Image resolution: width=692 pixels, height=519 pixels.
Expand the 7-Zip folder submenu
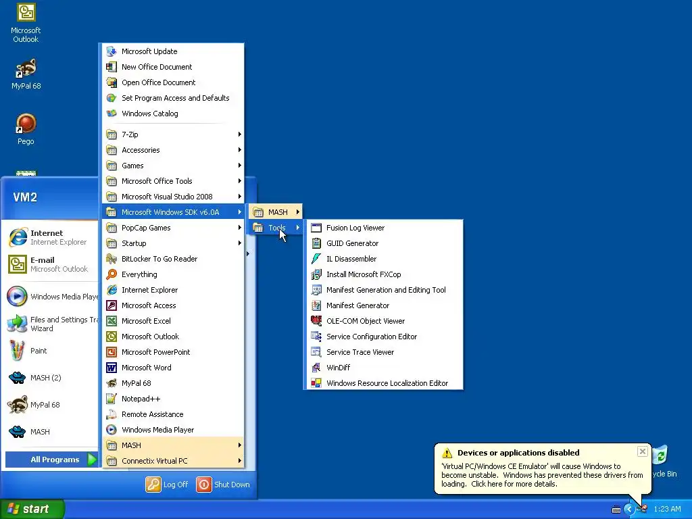(173, 134)
